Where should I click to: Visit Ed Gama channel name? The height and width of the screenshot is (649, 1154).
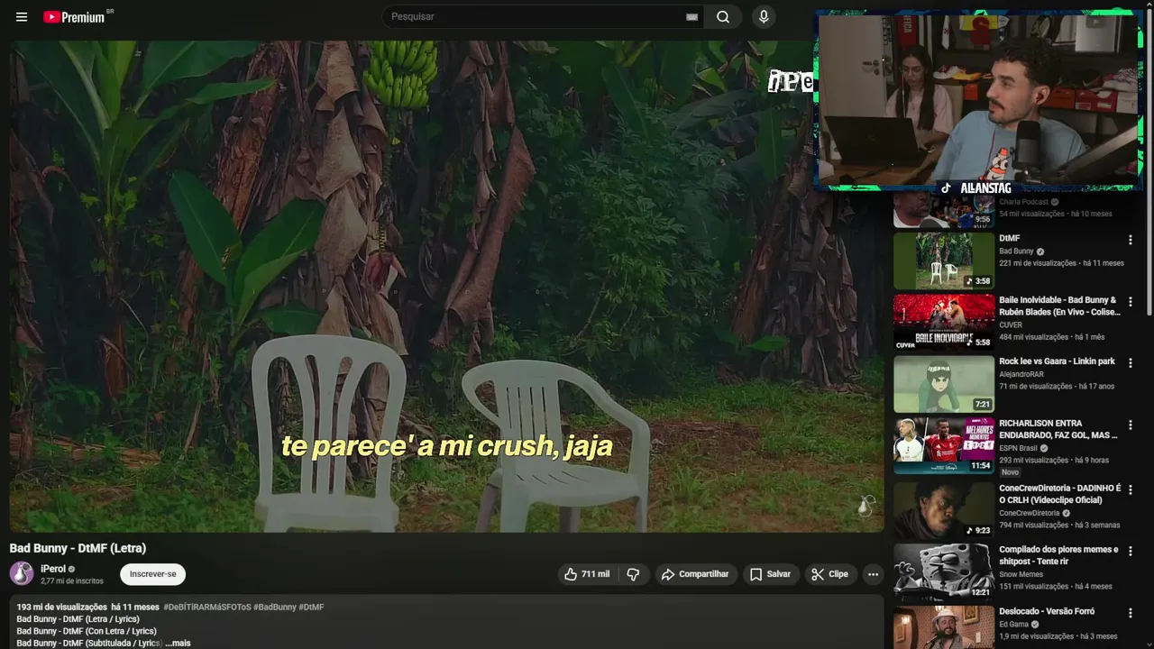[x=1013, y=624]
